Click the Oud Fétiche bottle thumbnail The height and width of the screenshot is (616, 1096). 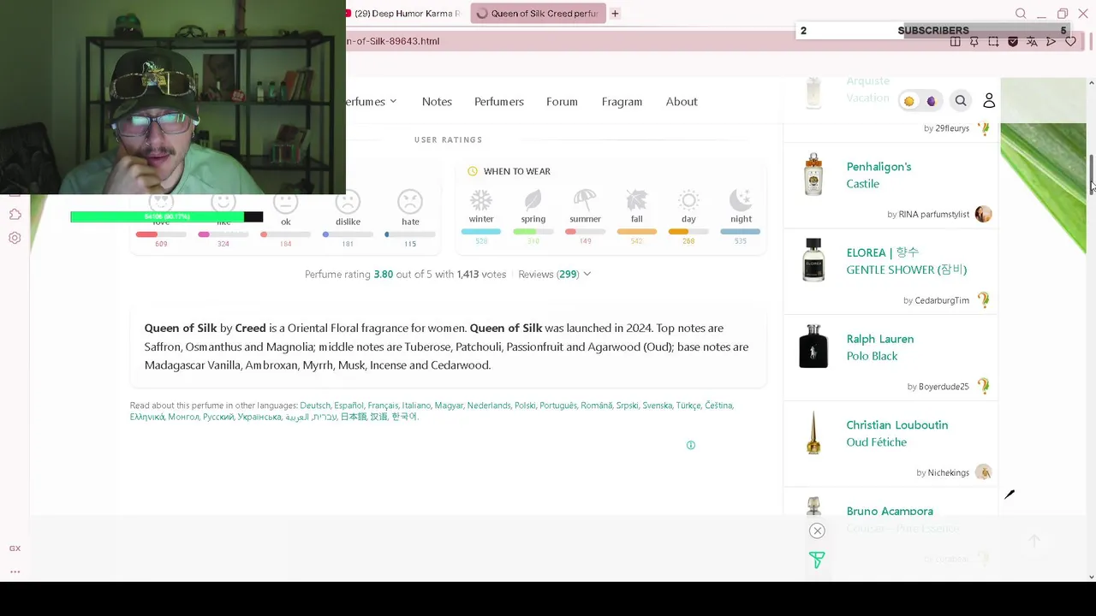pyautogui.click(x=813, y=432)
